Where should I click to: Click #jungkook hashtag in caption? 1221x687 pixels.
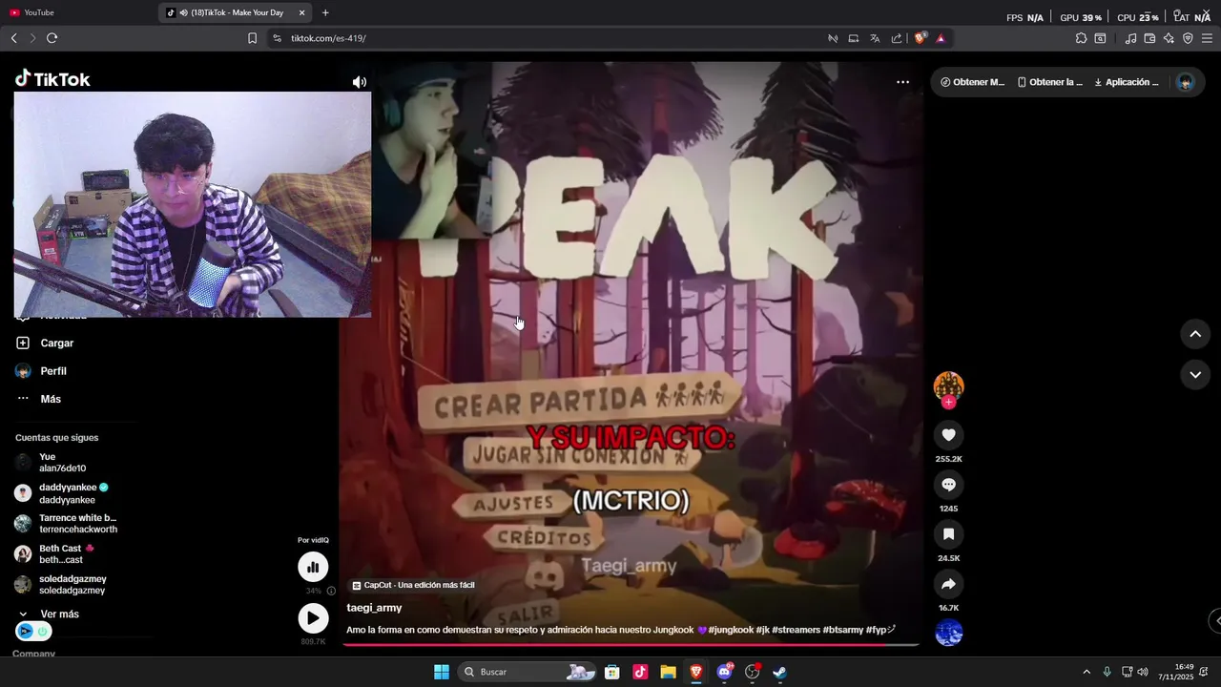pyautogui.click(x=731, y=630)
